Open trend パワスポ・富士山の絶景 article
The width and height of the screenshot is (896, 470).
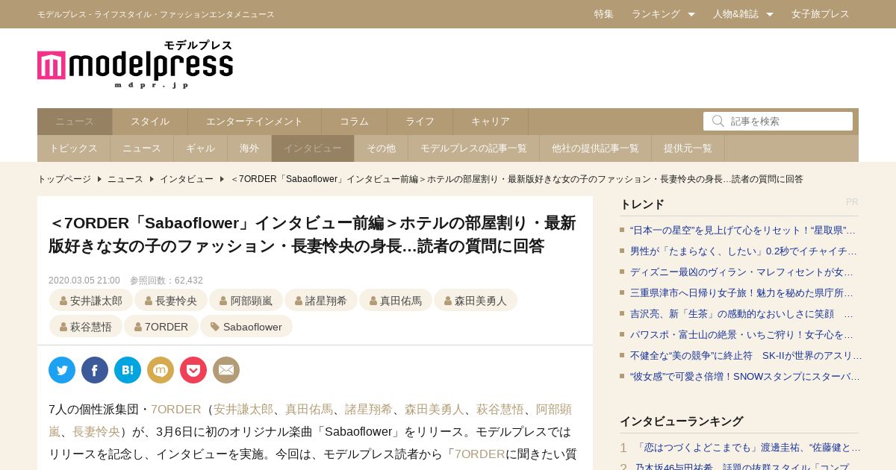click(743, 335)
